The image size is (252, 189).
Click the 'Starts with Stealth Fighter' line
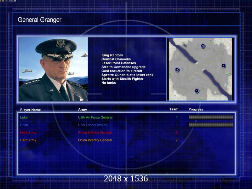tap(123, 79)
